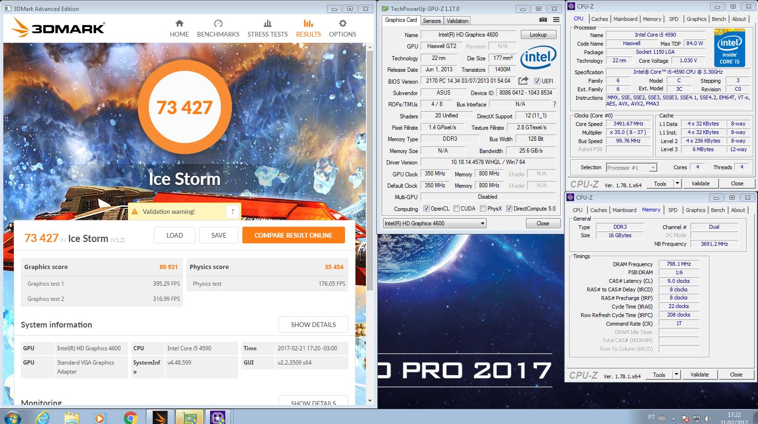
Task: Open the OPTIONS gear in 3DMark
Action: (343, 29)
